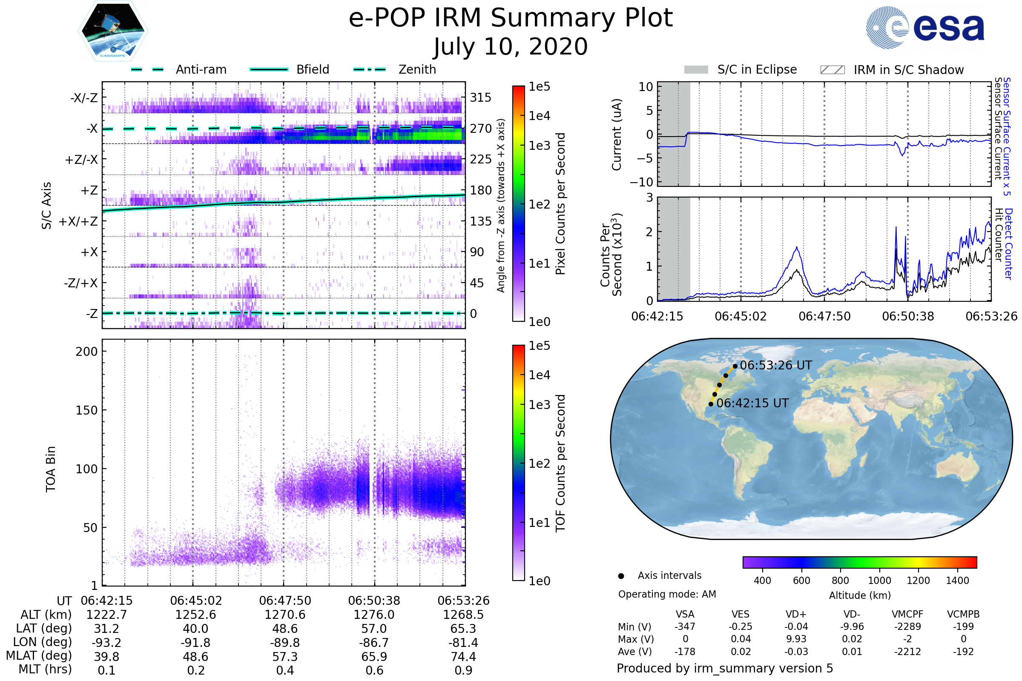Click the Zenith dash-dot legend line
Screen dimensions: 1022x681
pos(369,69)
